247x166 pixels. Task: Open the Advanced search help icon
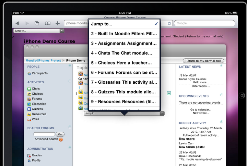pyautogui.click(x=61, y=139)
